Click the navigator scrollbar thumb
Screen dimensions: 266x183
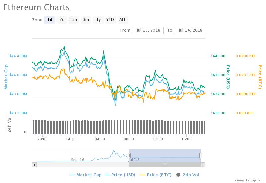tap(165, 165)
